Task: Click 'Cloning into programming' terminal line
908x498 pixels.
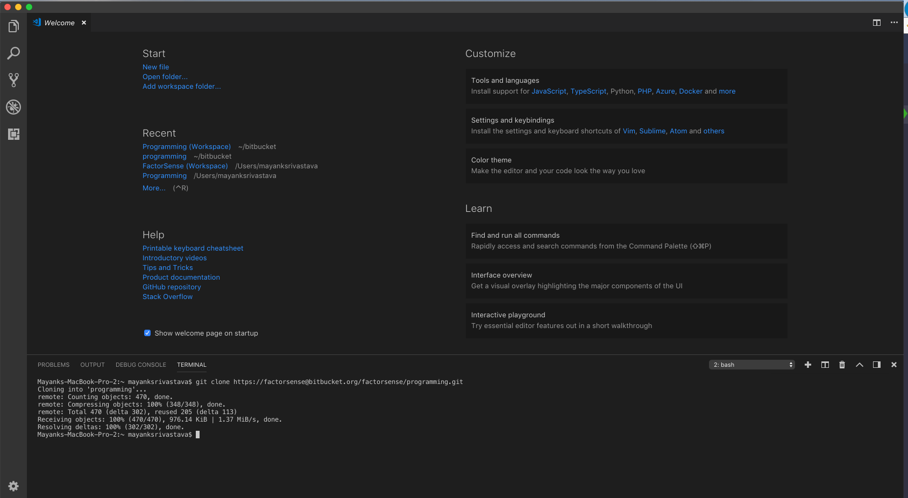Action: coord(92,389)
